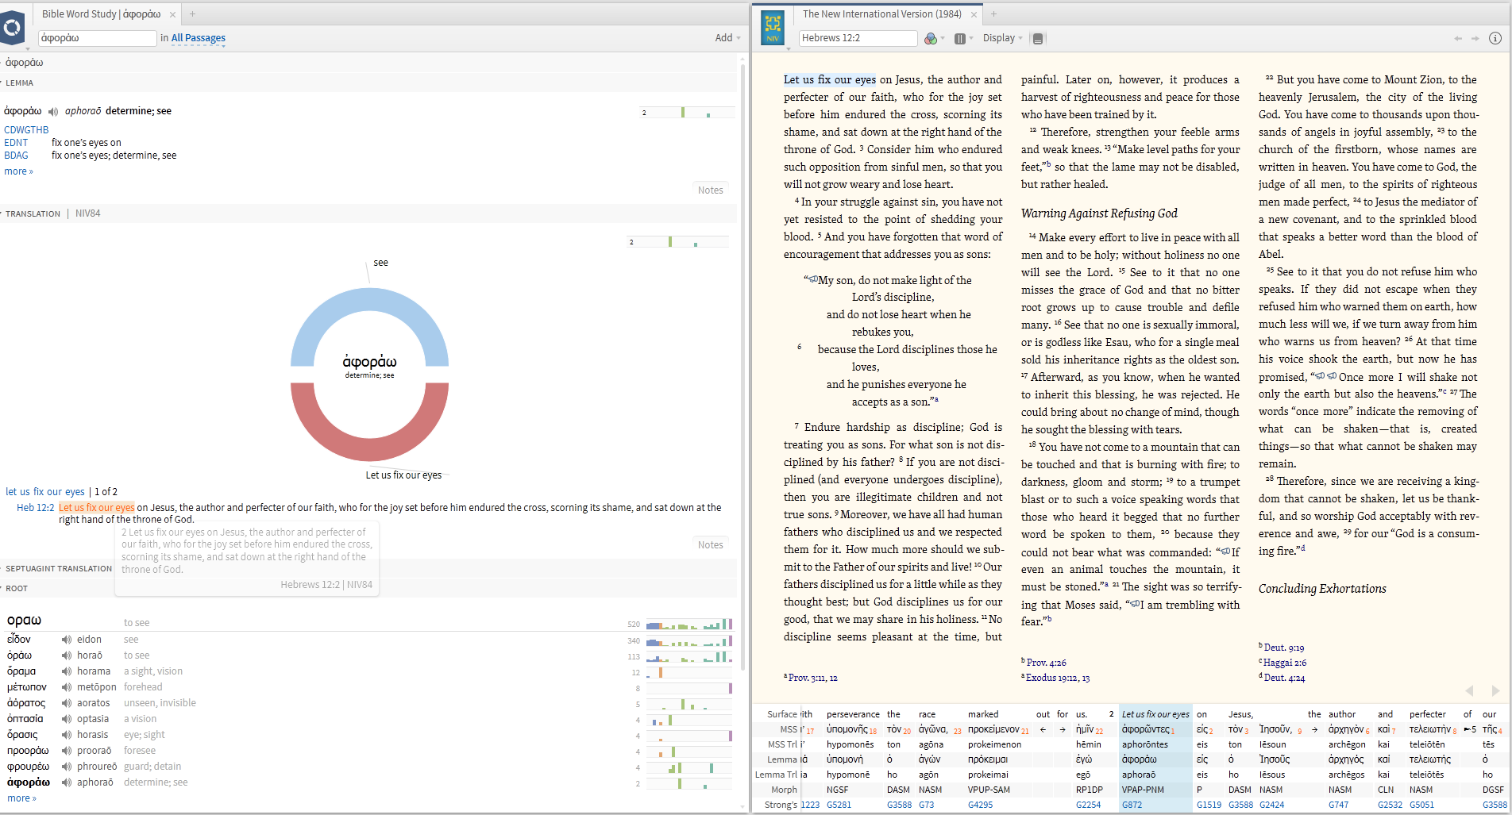Screen dimensions: 1512x815
Task: Click the Notes button in Lemma section
Action: (x=711, y=190)
